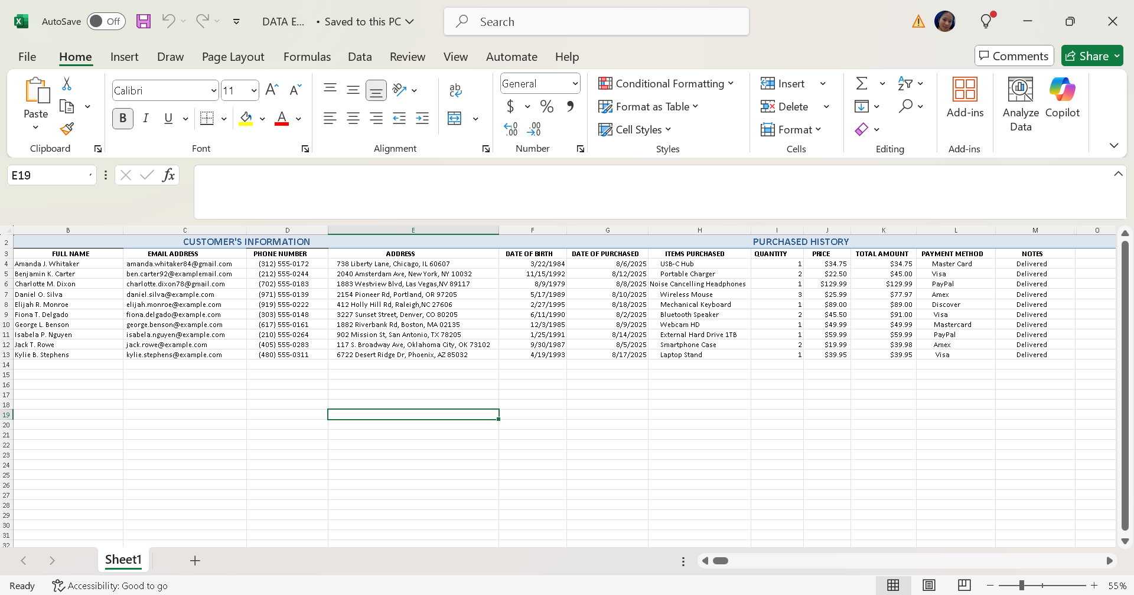Click the zoom slider handle
This screenshot has width=1134, height=595.
tap(1022, 585)
